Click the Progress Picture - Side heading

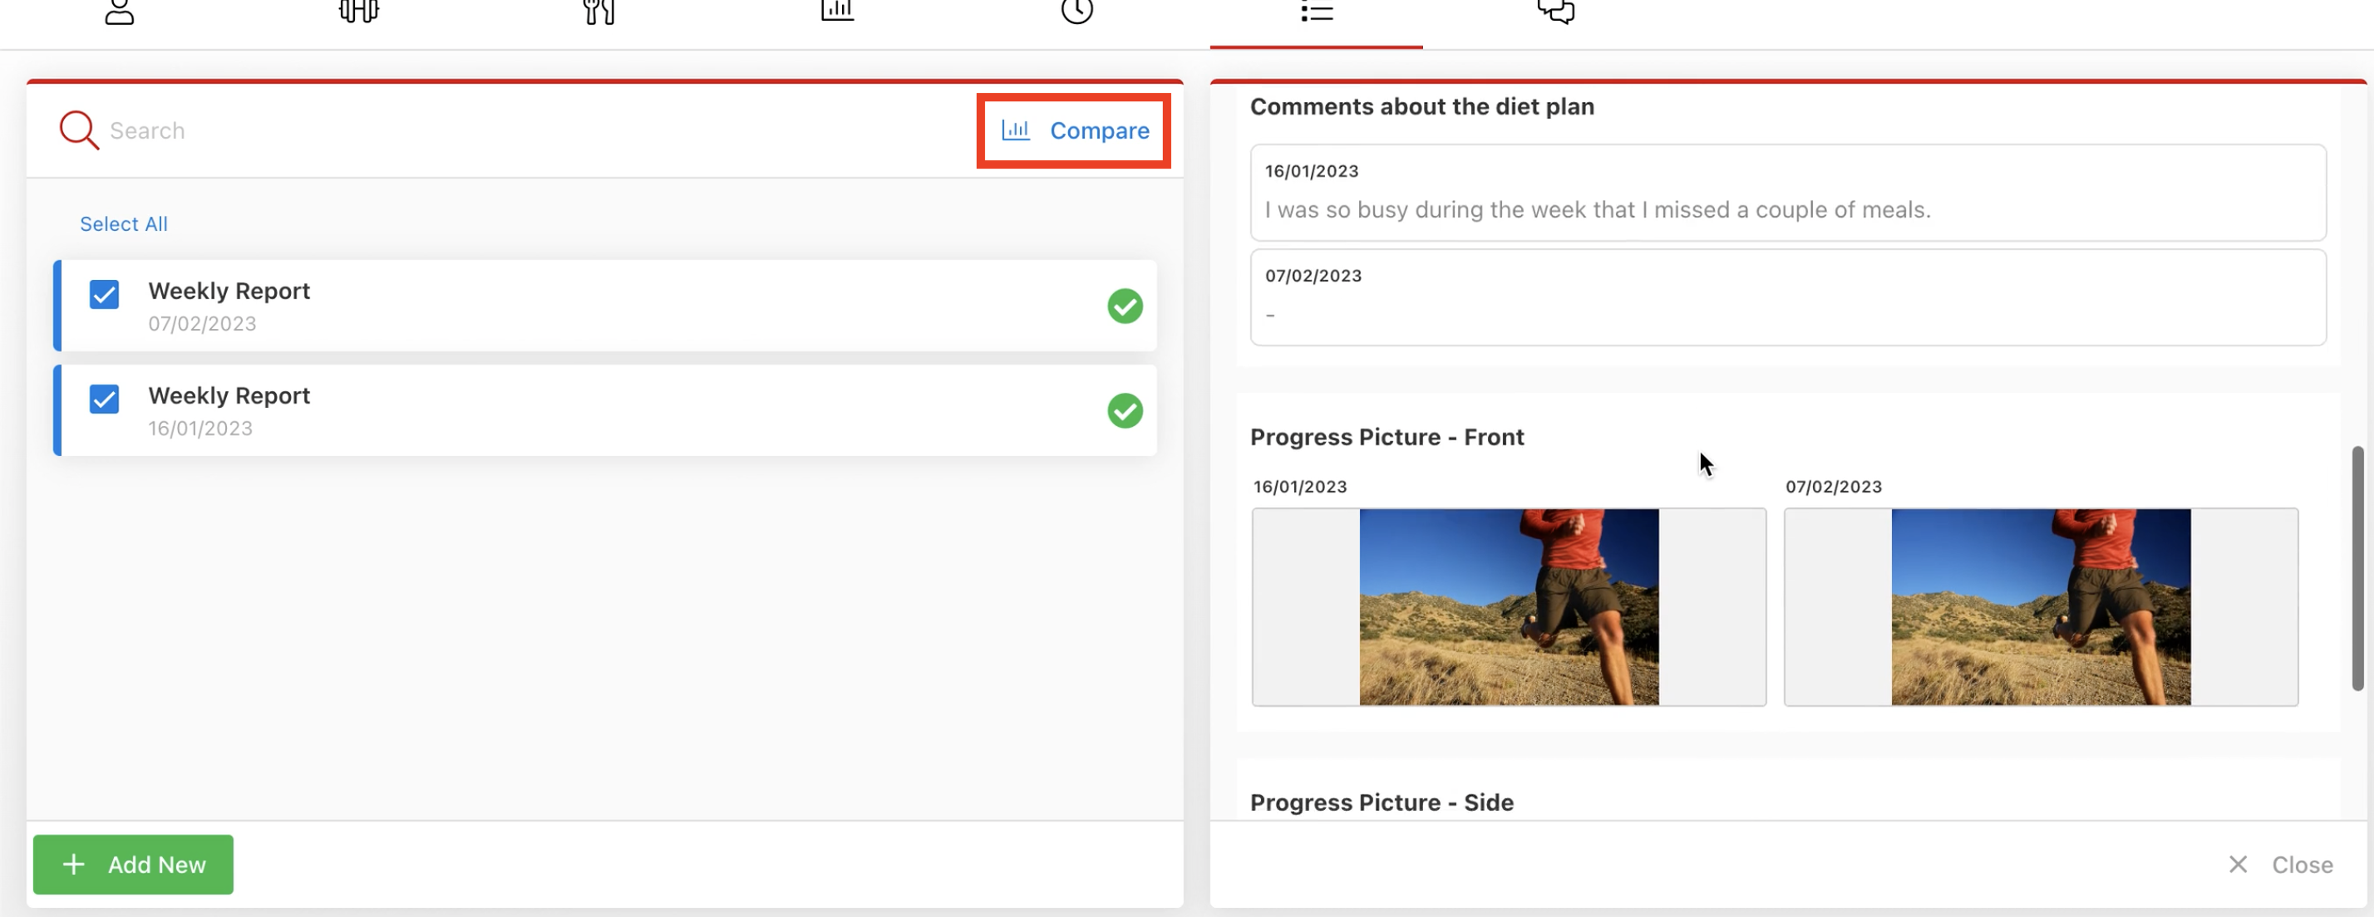[x=1382, y=803]
